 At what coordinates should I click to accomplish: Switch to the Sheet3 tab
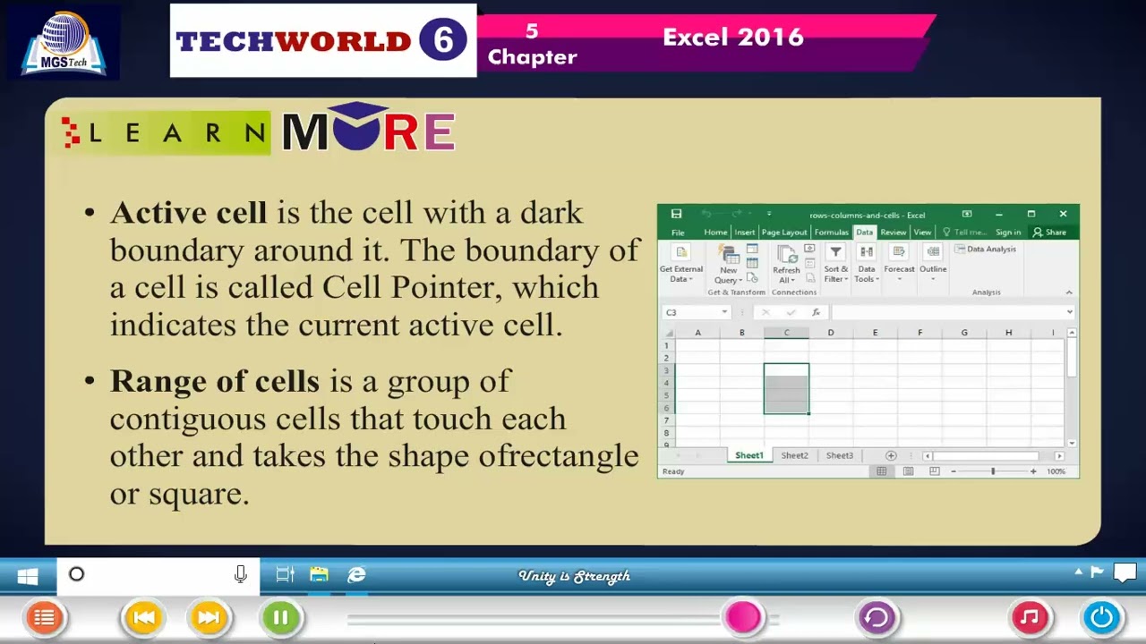pos(840,456)
